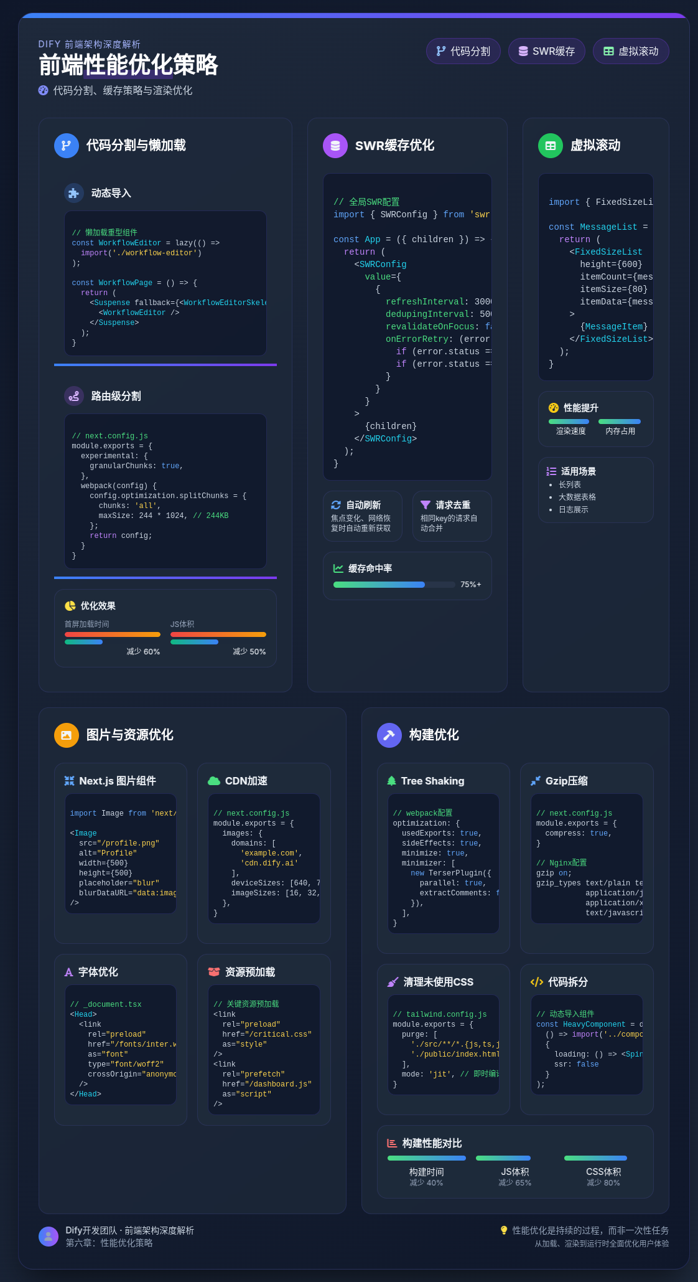Click the refresh icon next to 自动刷新
The height and width of the screenshot is (1282, 698).
click(336, 505)
